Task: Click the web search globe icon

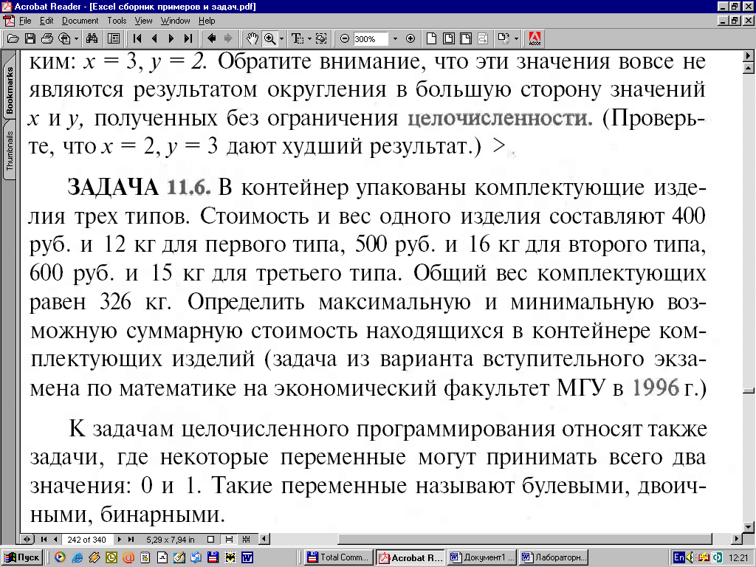Action: click(x=63, y=38)
